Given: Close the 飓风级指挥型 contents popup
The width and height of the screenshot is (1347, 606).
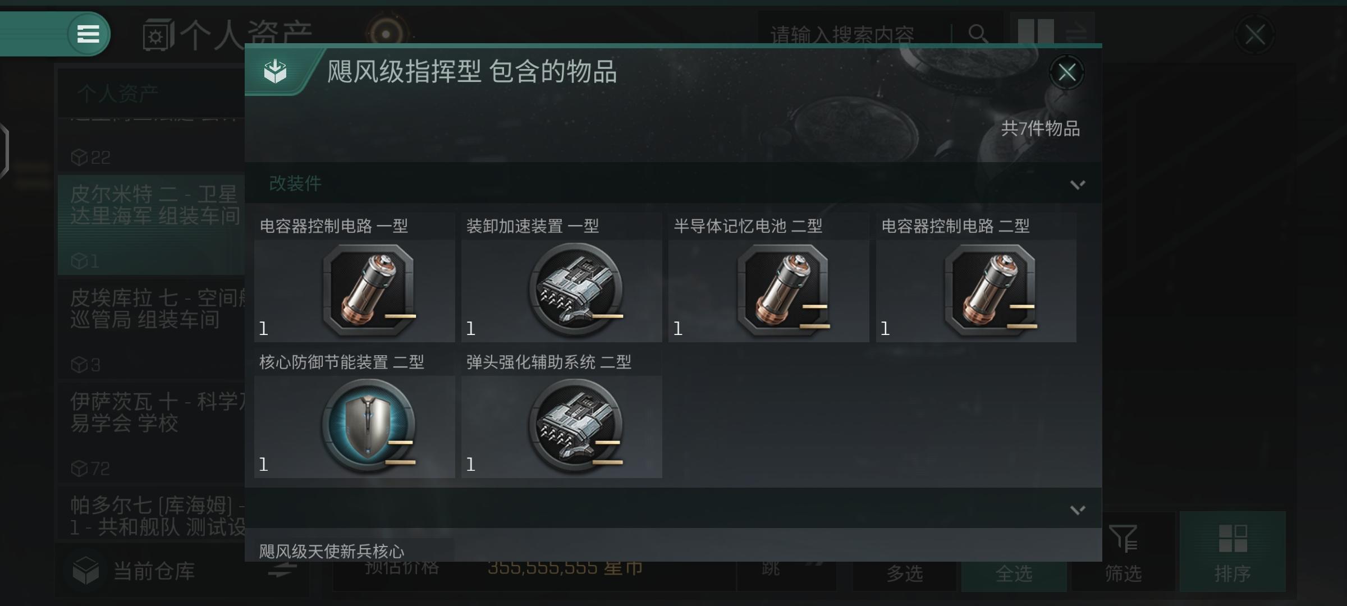Looking at the screenshot, I should [1066, 72].
